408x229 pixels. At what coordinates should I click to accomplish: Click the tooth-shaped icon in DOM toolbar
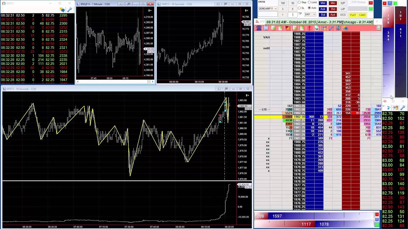tap(266, 28)
